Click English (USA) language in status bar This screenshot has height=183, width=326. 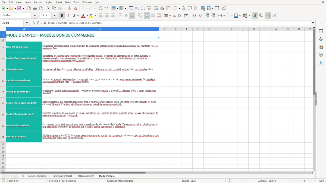tap(189, 181)
